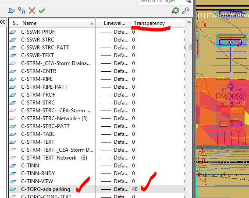Click status icon of C-SSWR-TEXT layer
The image size is (249, 198).
pyautogui.click(x=13, y=56)
